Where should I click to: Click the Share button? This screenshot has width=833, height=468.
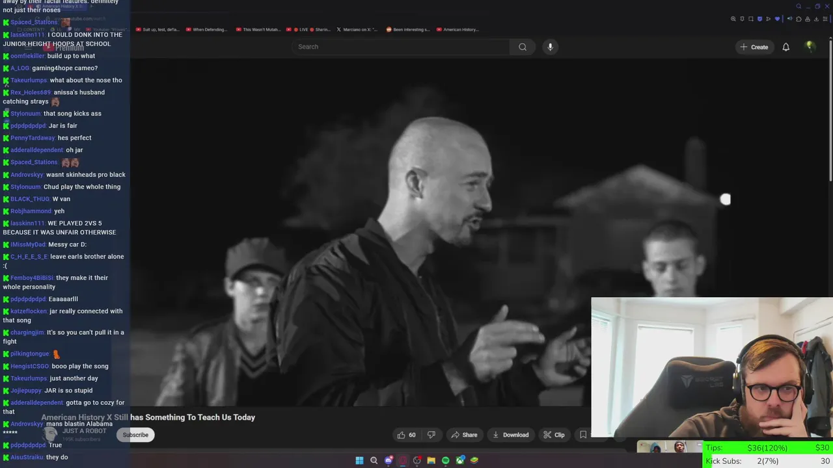(x=465, y=435)
